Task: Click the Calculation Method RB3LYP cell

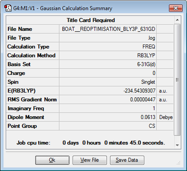Action: coord(108,55)
